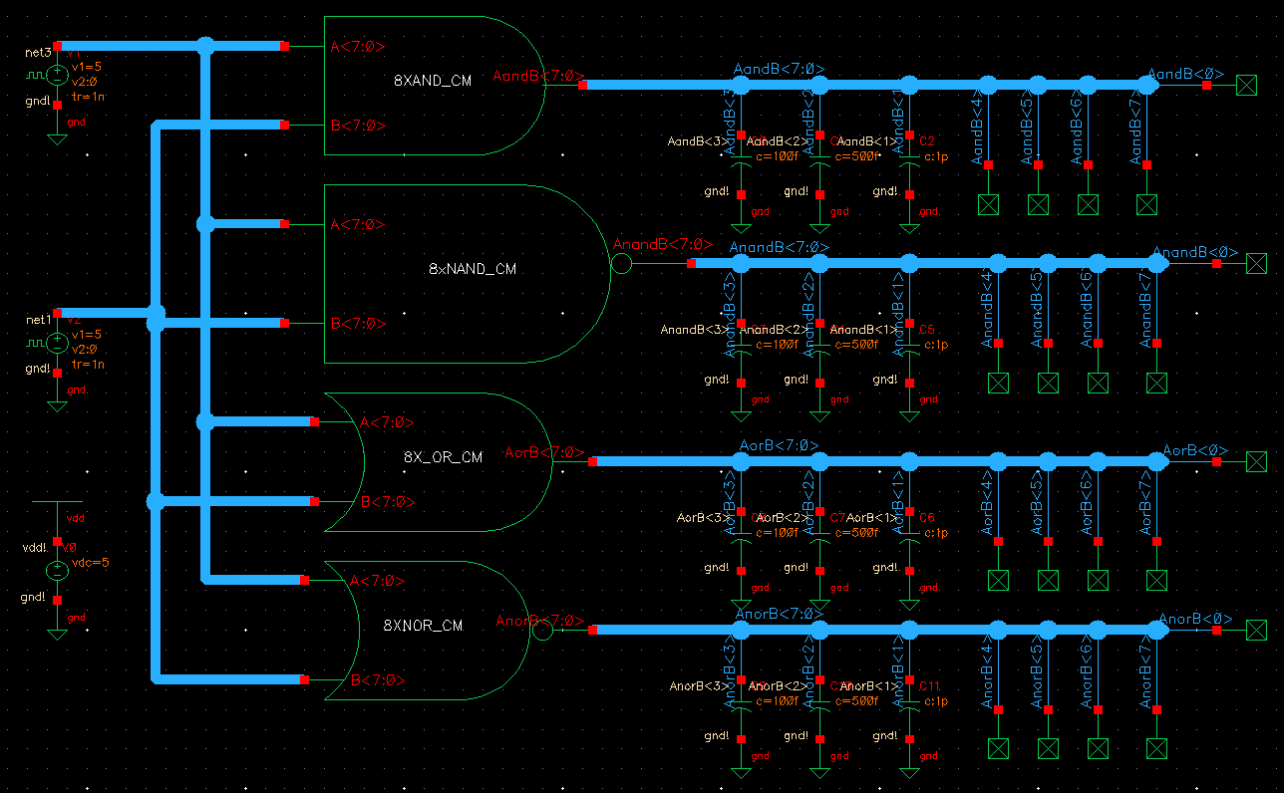
Task: Click the A<7:0> pin label on 8XNOR_CM
Action: (378, 581)
